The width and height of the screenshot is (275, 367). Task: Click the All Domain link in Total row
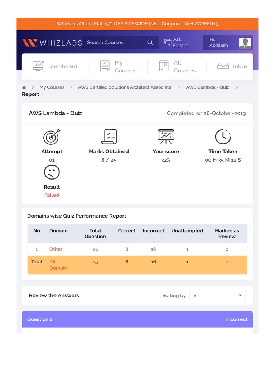tap(58, 265)
